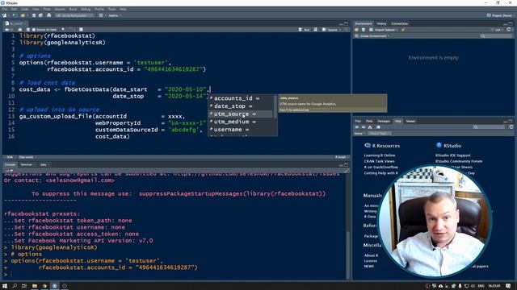Open the RStudio IDE Support link
The width and height of the screenshot is (517, 290).
tap(453, 155)
